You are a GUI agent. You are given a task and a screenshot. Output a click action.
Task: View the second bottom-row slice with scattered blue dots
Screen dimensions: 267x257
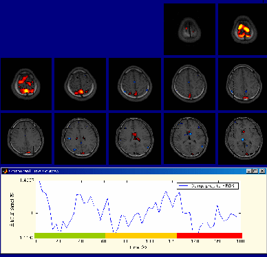tap(80, 138)
